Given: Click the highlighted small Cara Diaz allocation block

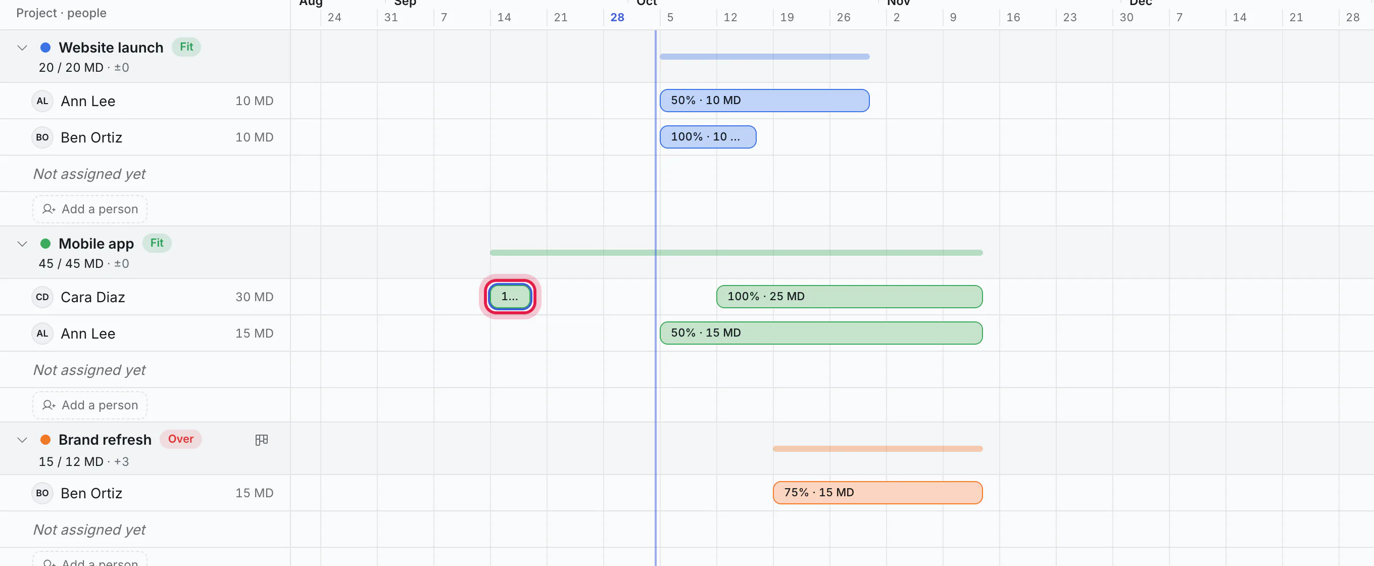Looking at the screenshot, I should [510, 297].
